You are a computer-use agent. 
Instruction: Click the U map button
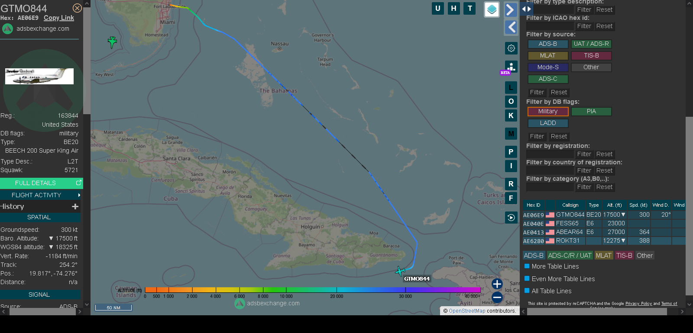pyautogui.click(x=438, y=8)
